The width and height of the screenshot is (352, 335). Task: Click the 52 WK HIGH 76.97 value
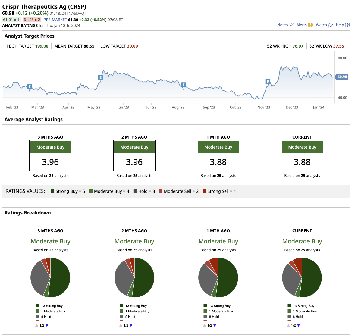coord(298,46)
